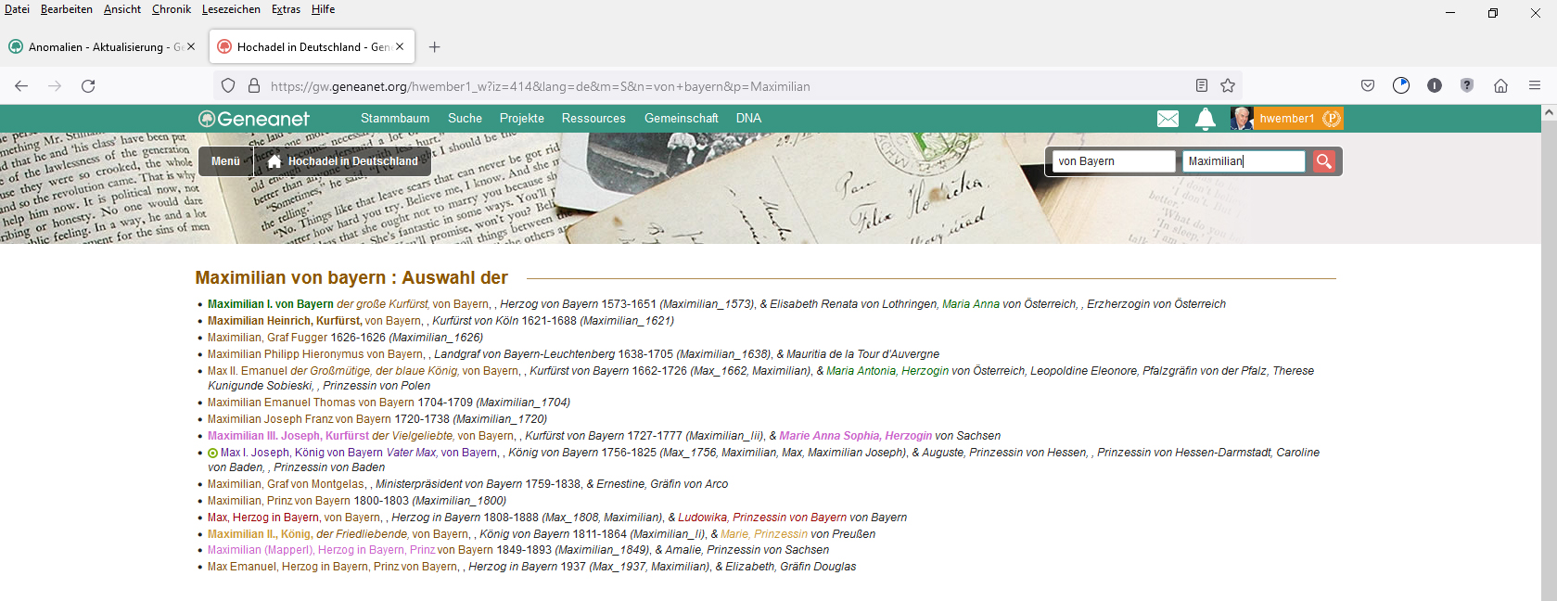Reload the current page
Image resolution: width=1557 pixels, height=601 pixels.
pos(88,86)
